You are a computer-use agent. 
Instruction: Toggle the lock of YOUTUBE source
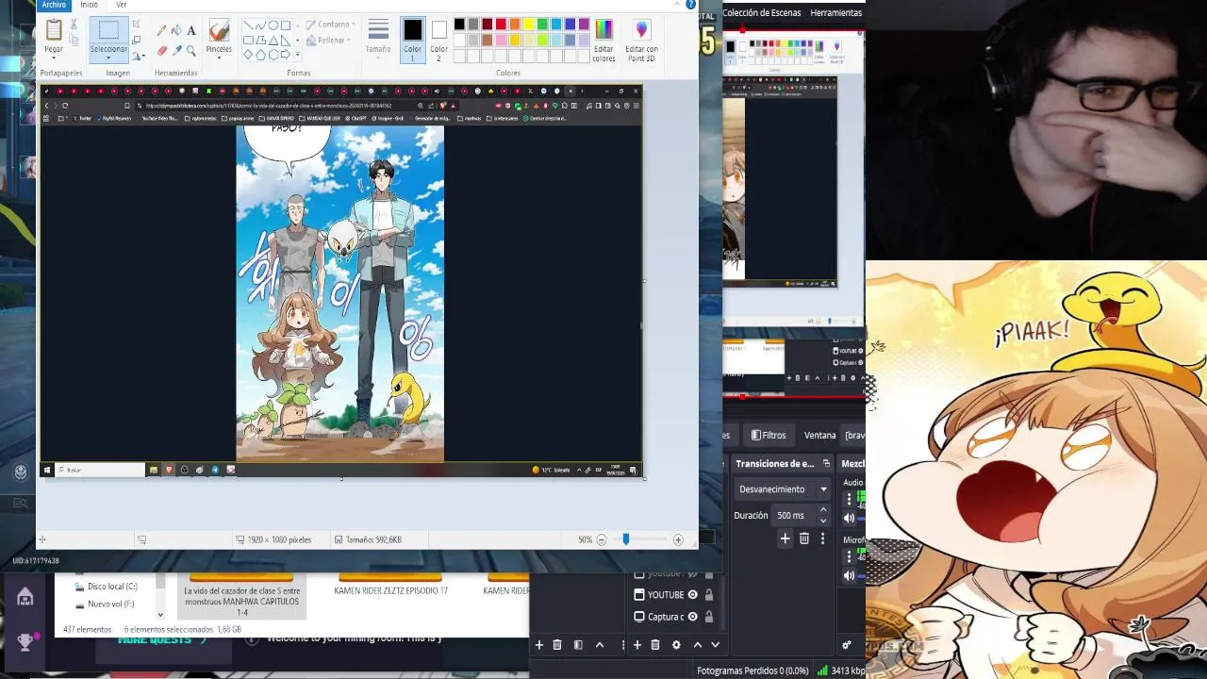[x=708, y=595]
